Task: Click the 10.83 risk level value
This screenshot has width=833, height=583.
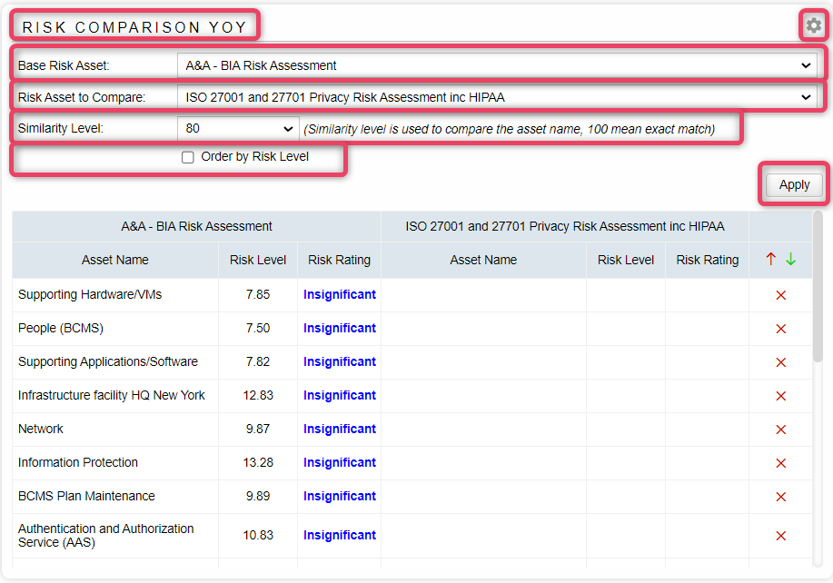Action: (x=258, y=535)
